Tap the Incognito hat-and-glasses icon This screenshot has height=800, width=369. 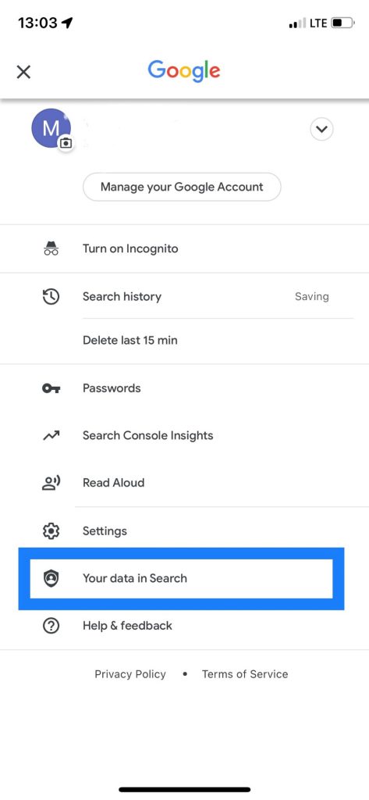click(x=51, y=249)
